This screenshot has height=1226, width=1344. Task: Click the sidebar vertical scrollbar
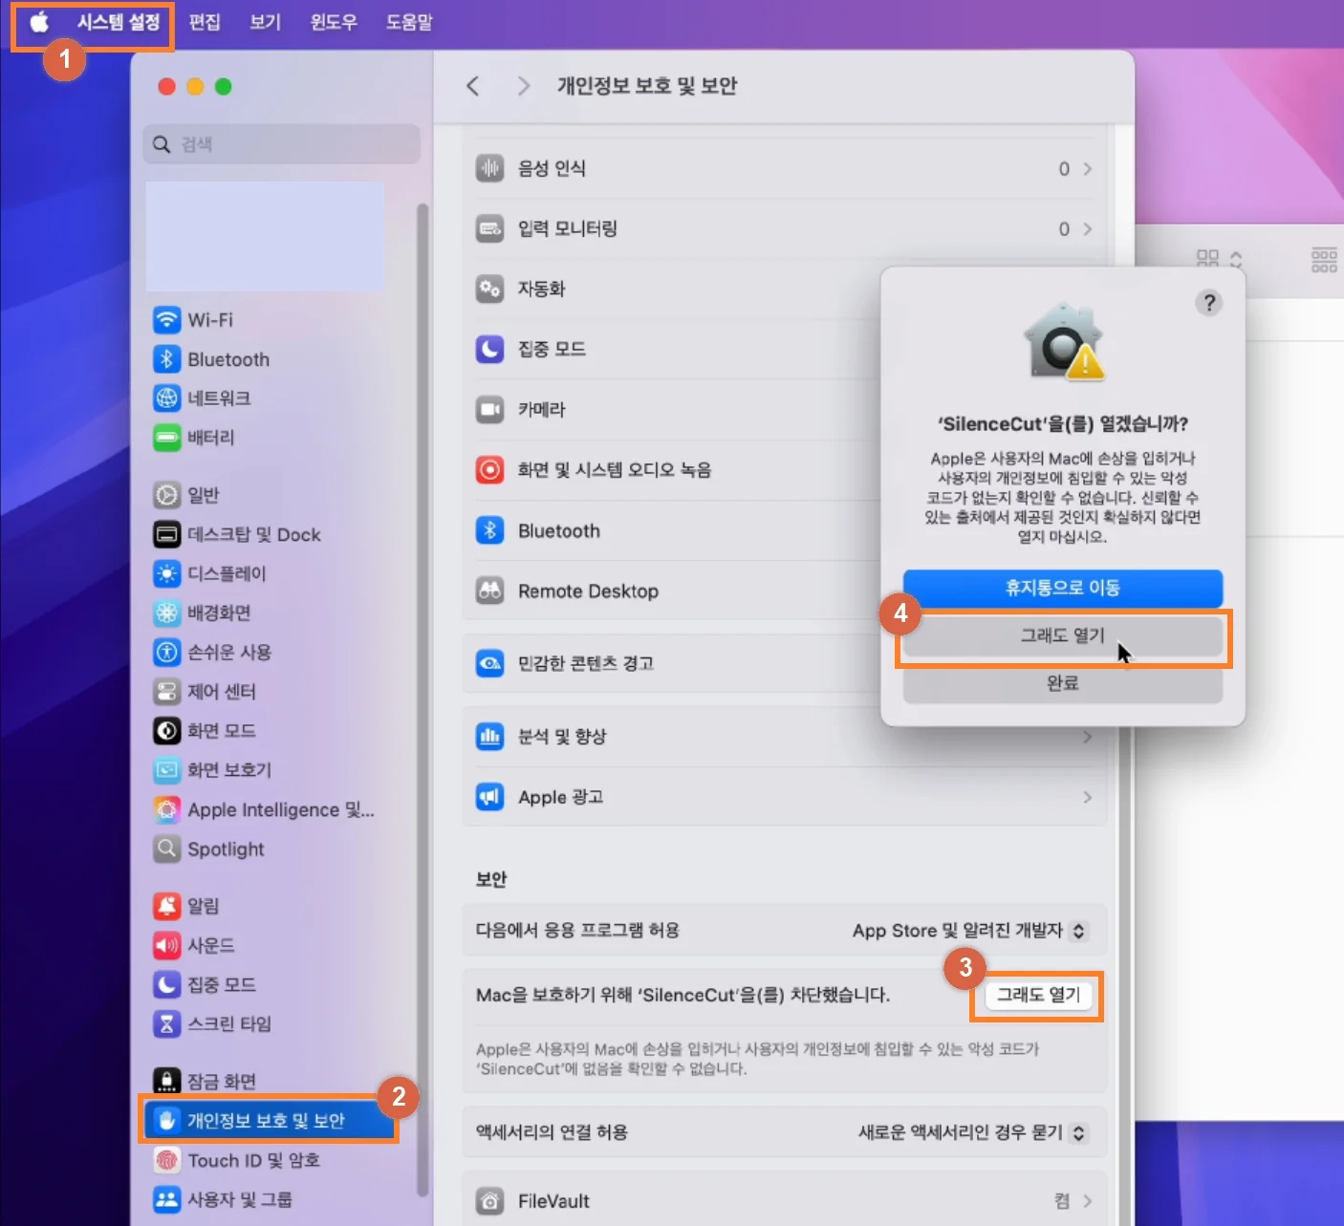(x=423, y=698)
